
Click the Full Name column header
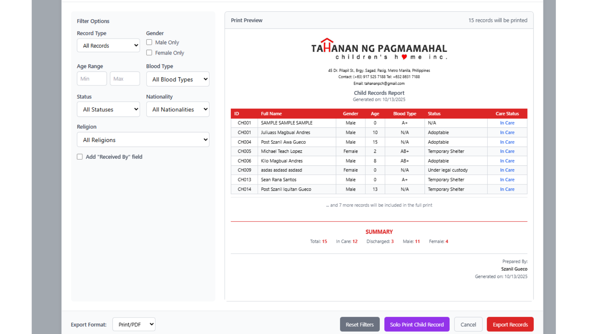[271, 113]
